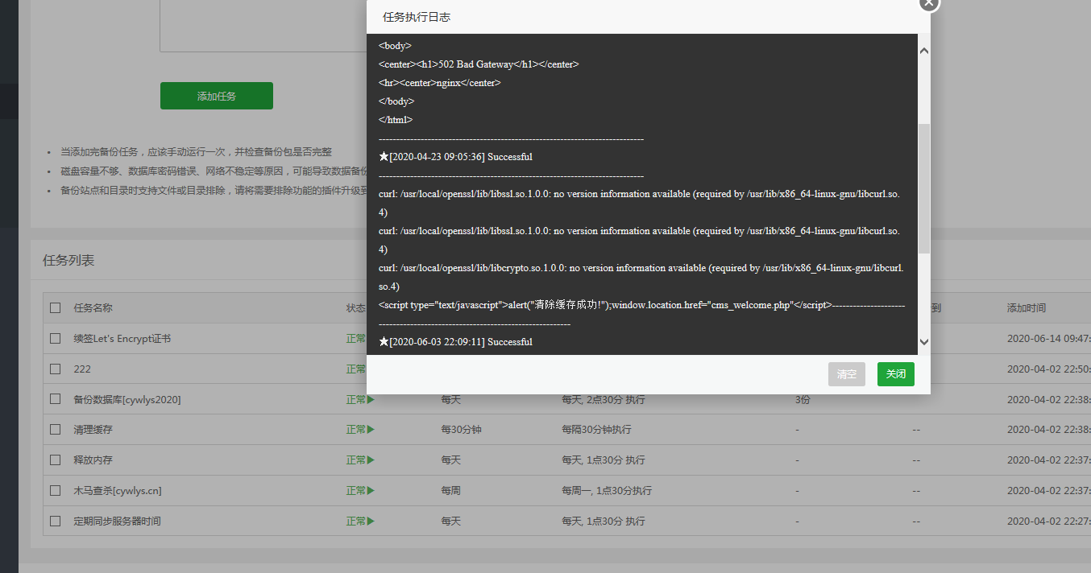The width and height of the screenshot is (1091, 573).
Task: Click the 任务名称 column header
Action: [x=93, y=307]
